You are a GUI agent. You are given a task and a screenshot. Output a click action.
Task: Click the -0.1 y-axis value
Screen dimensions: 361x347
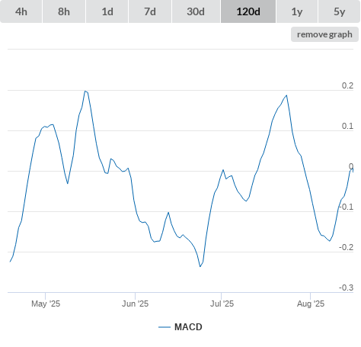point(346,207)
